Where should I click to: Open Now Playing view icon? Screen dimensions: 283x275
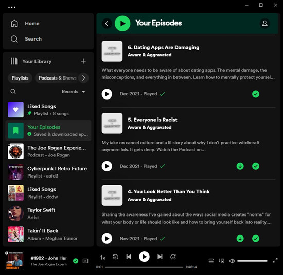85,261
